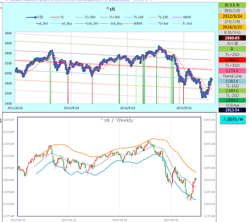Select the Trend Line value 3,083.0 cell

232,81
